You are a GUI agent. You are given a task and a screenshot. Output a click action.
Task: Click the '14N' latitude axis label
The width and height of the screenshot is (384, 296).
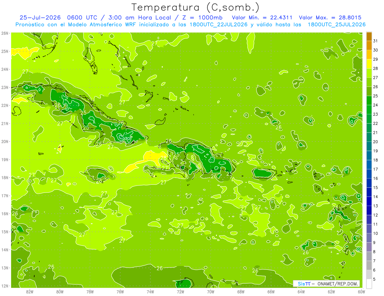click(x=5, y=250)
